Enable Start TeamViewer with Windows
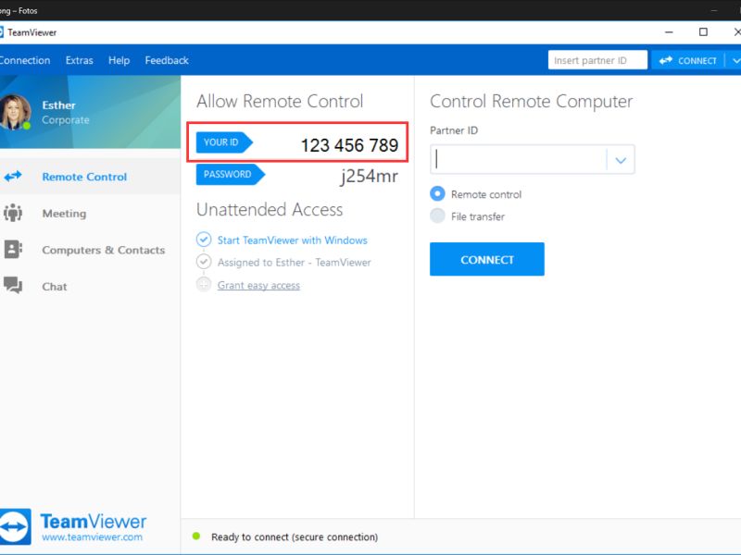This screenshot has height=555, width=741. coord(205,239)
